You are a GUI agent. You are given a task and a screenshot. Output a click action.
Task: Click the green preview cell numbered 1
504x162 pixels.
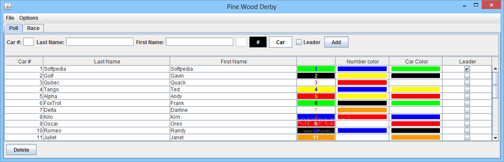click(316, 69)
